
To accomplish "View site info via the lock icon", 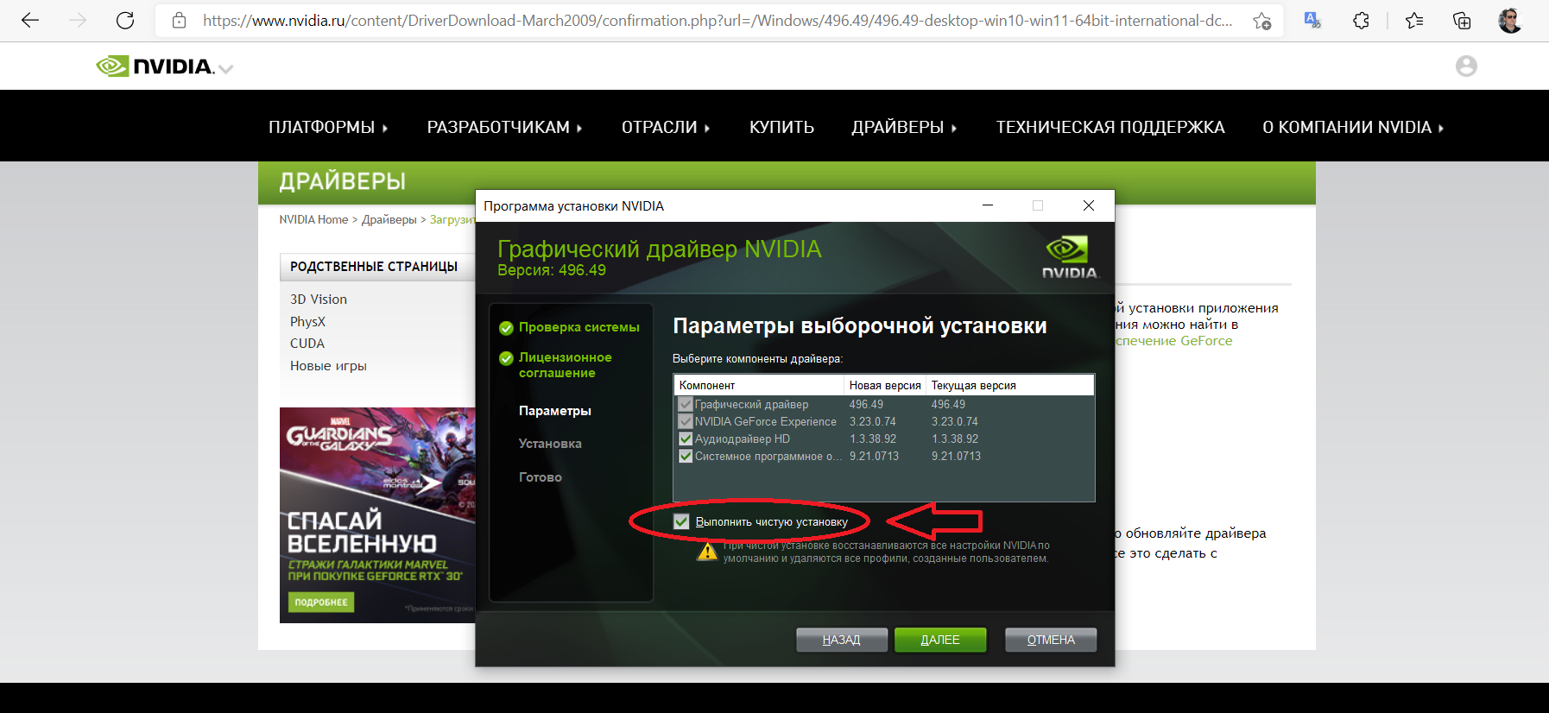I will [179, 20].
